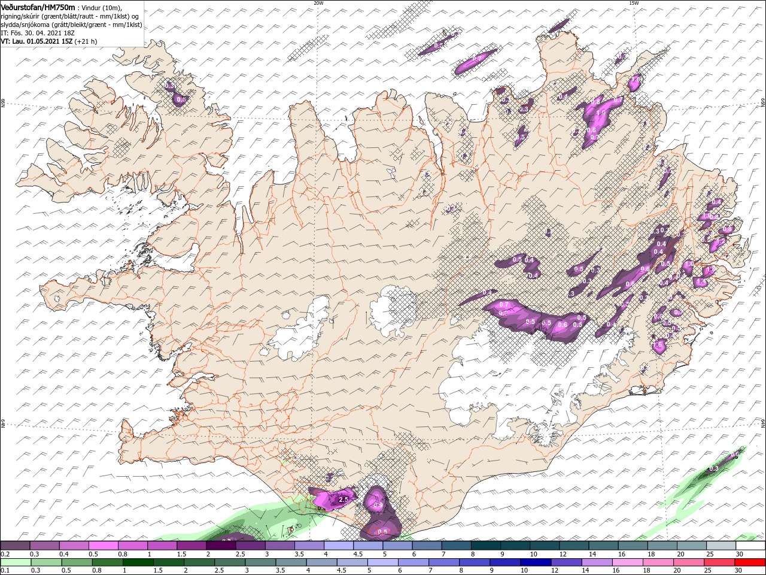Select the 0.3 swatch in the purple snow scale
The image size is (766, 575).
44,546
